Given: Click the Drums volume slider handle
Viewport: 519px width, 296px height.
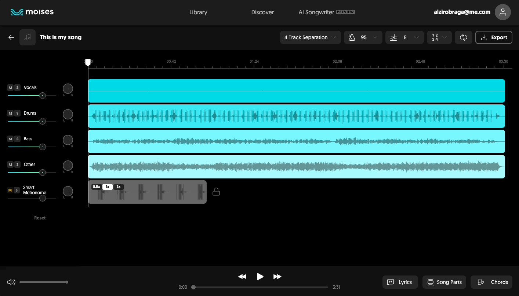Looking at the screenshot, I should click(x=43, y=121).
